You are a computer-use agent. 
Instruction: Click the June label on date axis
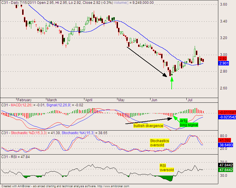point(155,100)
